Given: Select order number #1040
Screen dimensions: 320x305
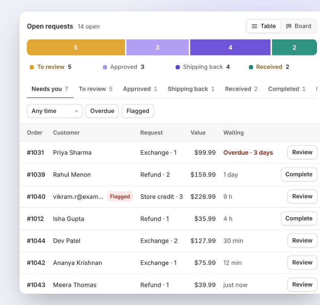Looking at the screenshot, I should point(36,197).
